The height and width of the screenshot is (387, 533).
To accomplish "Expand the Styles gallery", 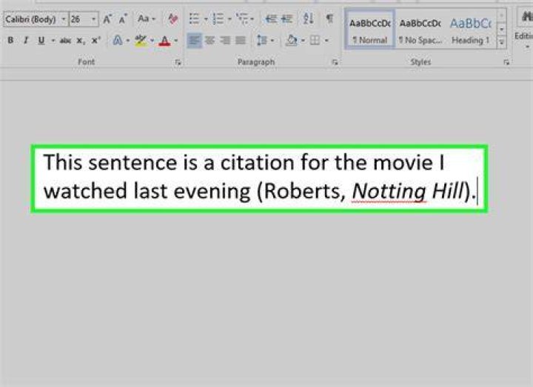I will click(x=502, y=42).
